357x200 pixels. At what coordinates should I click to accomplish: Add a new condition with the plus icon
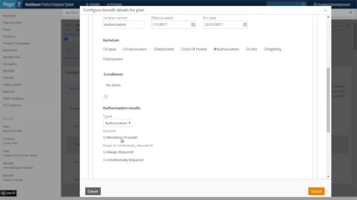(106, 96)
